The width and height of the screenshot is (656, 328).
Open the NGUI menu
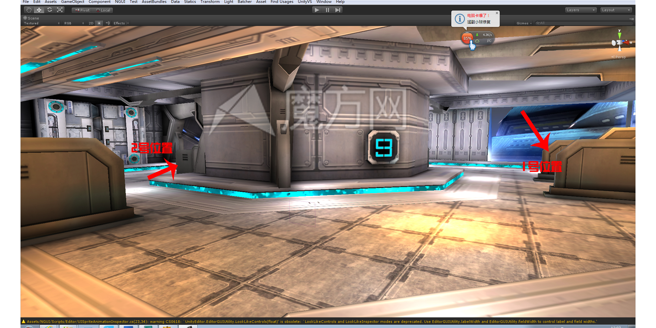pyautogui.click(x=120, y=2)
